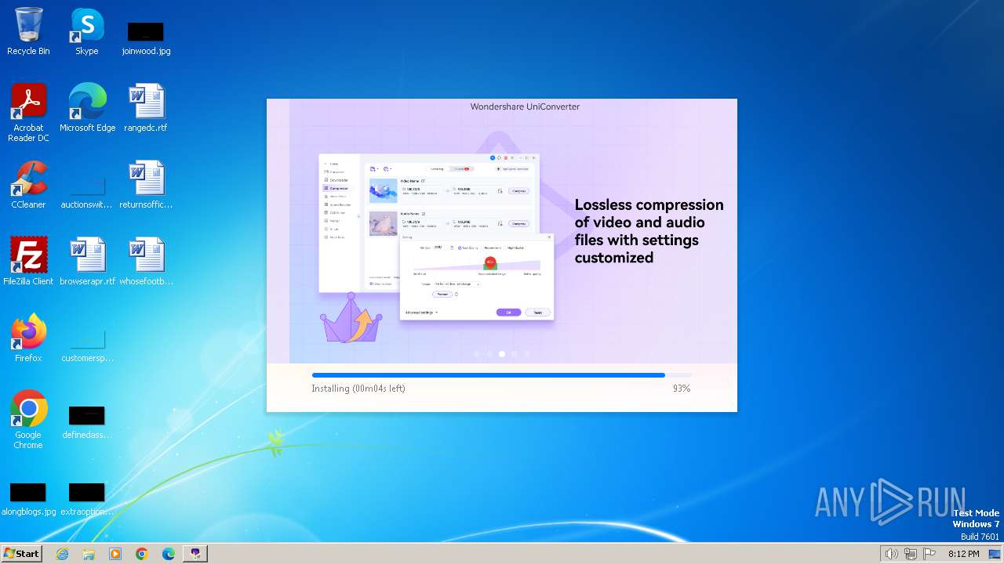Click the Show desktop button

point(995,554)
